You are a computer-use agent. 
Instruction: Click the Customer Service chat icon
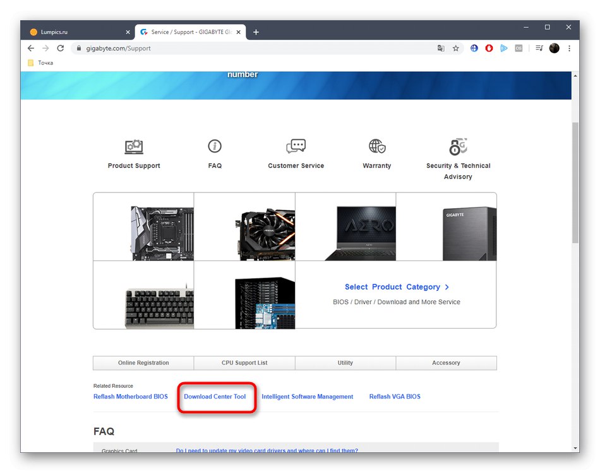click(296, 146)
